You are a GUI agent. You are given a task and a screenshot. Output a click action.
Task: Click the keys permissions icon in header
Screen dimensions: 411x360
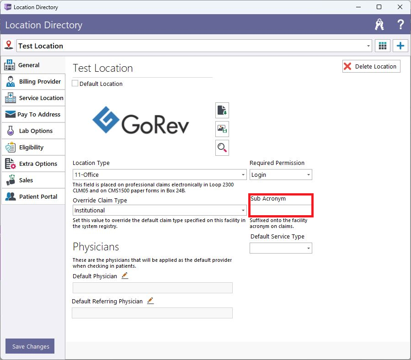(379, 25)
